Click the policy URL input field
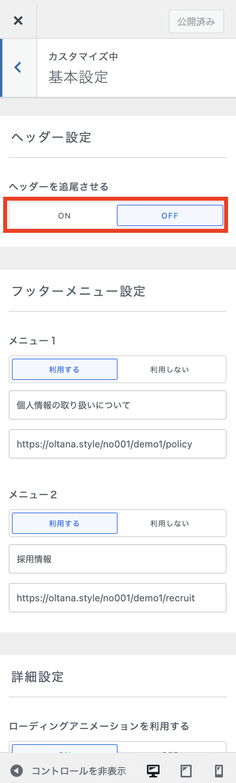This screenshot has width=236, height=783. point(118,443)
